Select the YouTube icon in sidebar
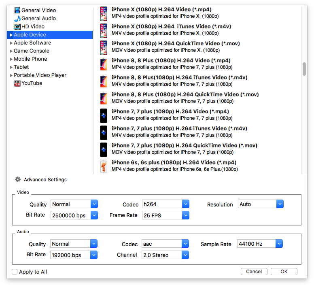 17,83
